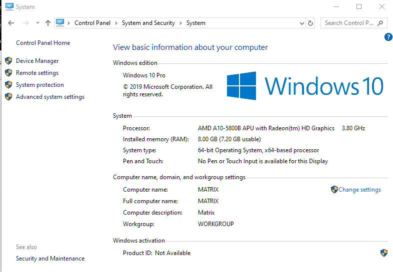Click the 'See also' label
393x272 pixels.
(26, 247)
